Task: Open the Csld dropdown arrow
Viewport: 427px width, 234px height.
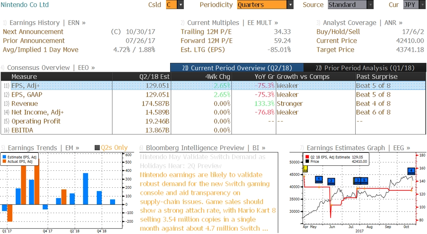Action: click(x=181, y=5)
